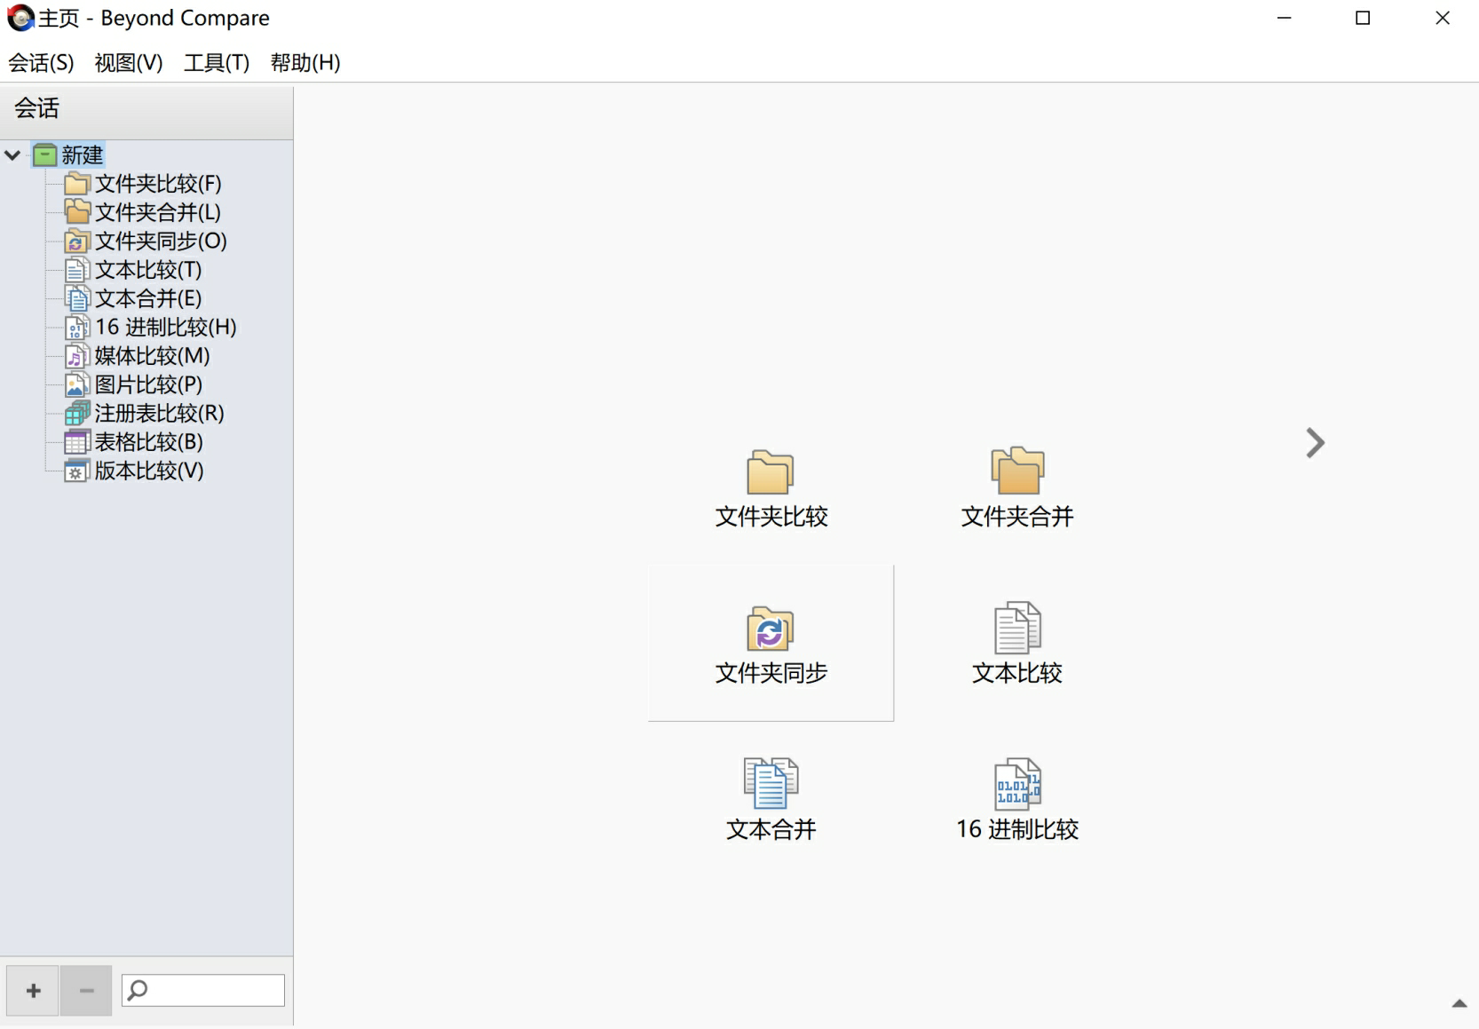Select 文本合并(E) in the session tree

148,298
